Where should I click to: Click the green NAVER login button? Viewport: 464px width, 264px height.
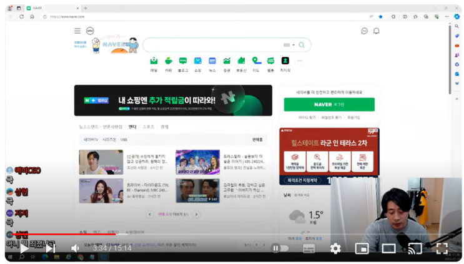tap(329, 104)
